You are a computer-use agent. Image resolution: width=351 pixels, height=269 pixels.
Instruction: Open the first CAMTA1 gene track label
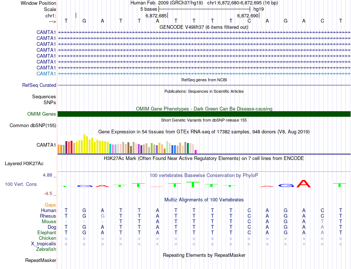pyautogui.click(x=46, y=32)
